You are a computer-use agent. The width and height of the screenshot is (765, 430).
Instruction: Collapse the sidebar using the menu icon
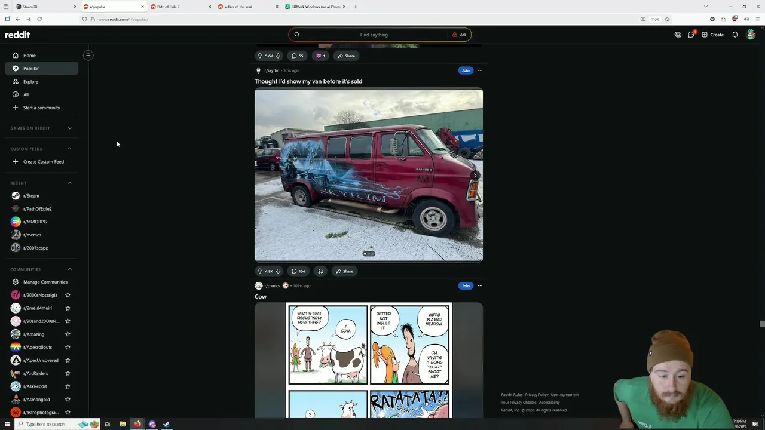88,56
